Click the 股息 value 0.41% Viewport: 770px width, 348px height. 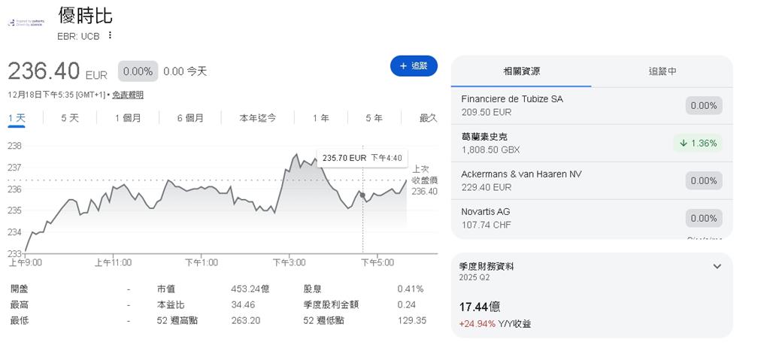coord(411,289)
